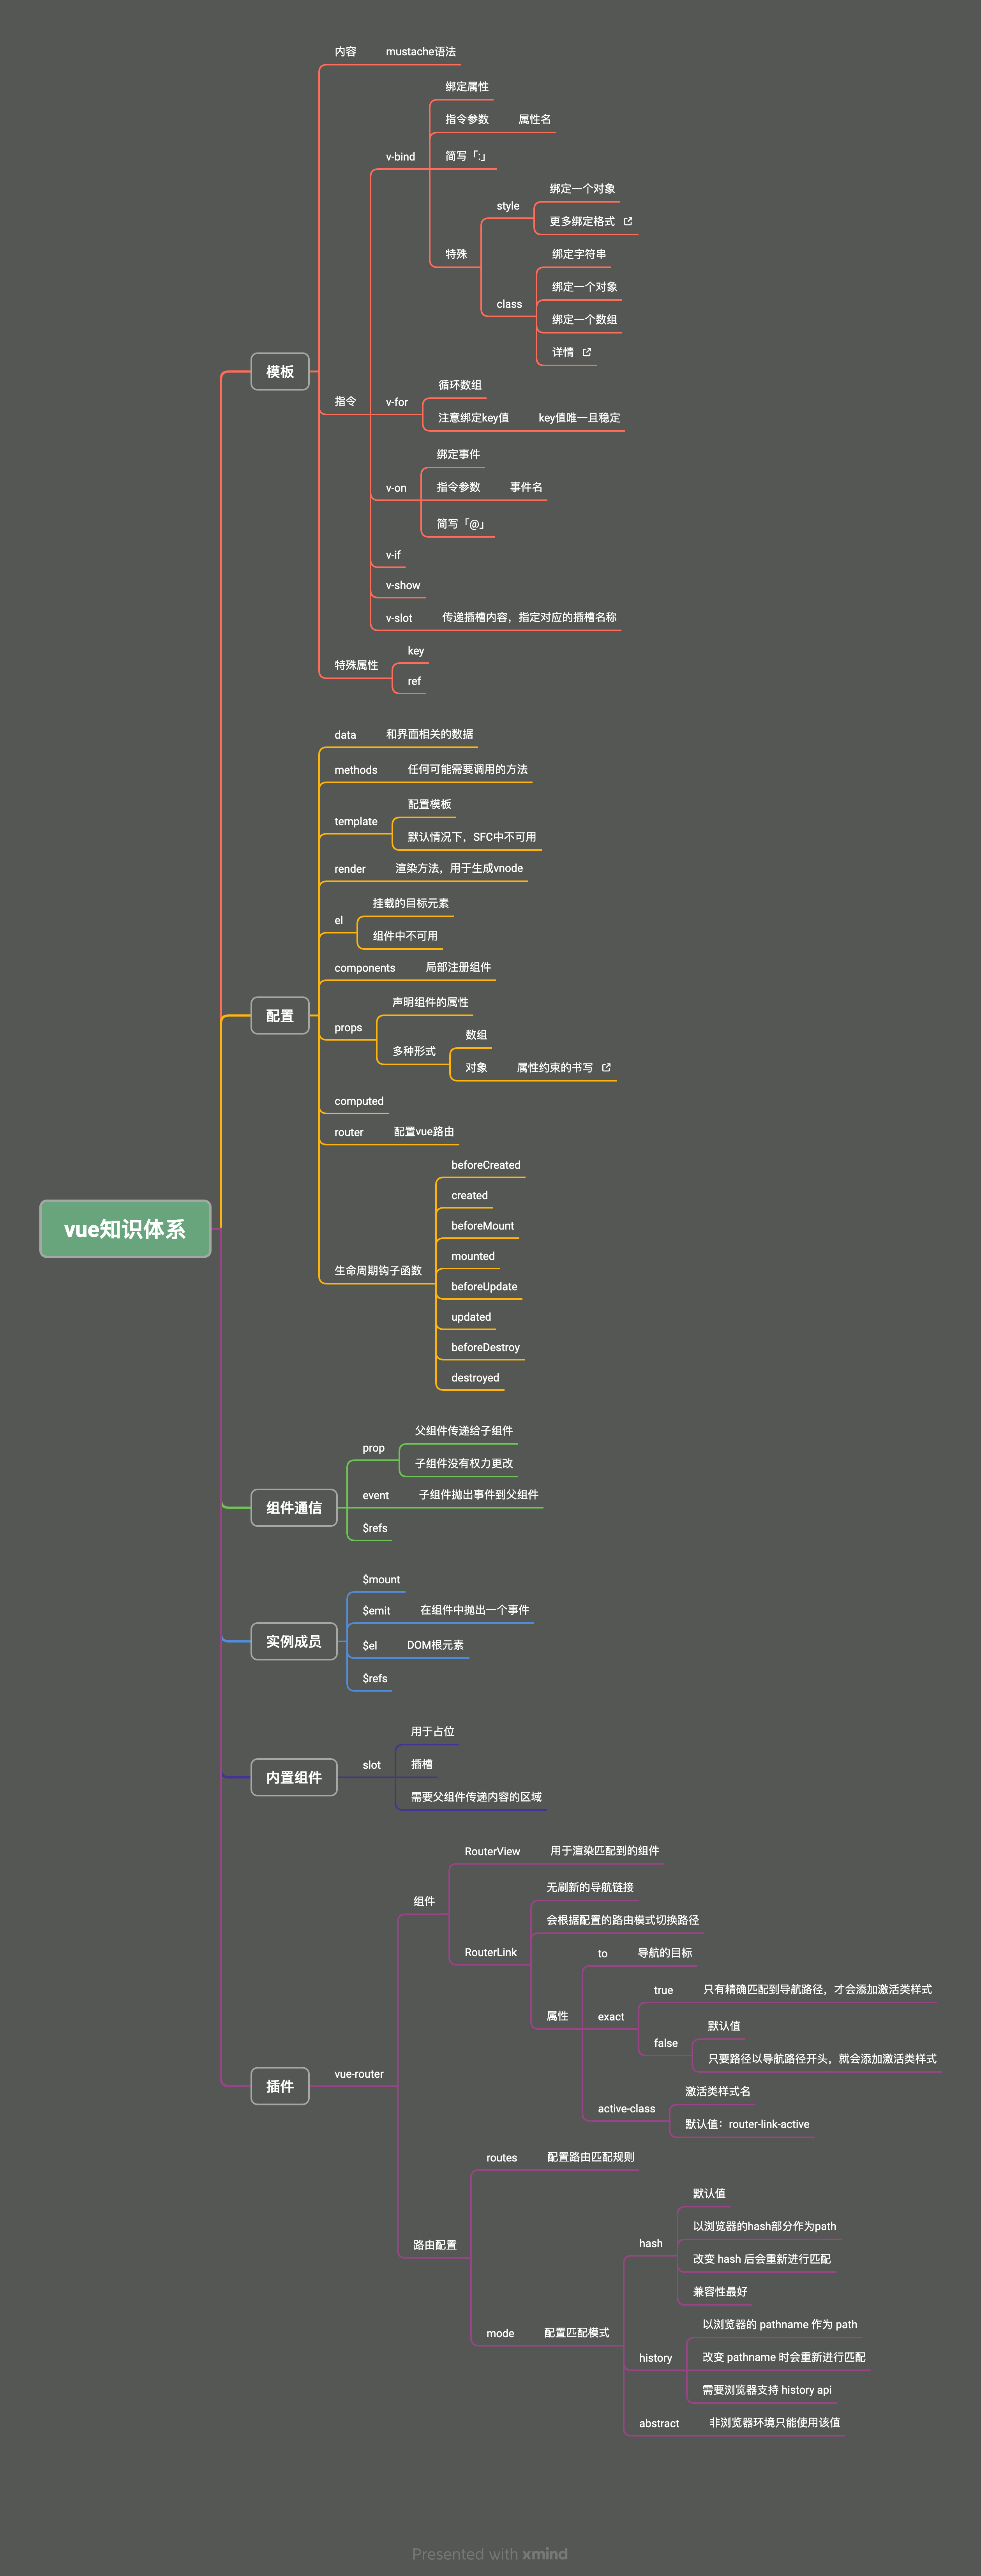Click the v-if node
The image size is (981, 2576).
point(393,555)
